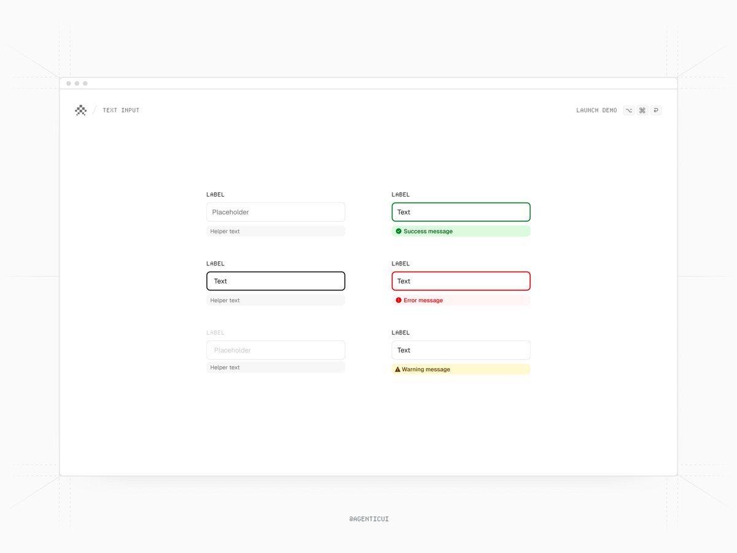Click the LAUNCH DEMO button
The width and height of the screenshot is (737, 553).
coord(596,111)
